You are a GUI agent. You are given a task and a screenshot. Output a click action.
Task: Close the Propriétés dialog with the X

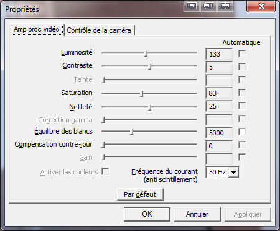pyautogui.click(x=261, y=6)
